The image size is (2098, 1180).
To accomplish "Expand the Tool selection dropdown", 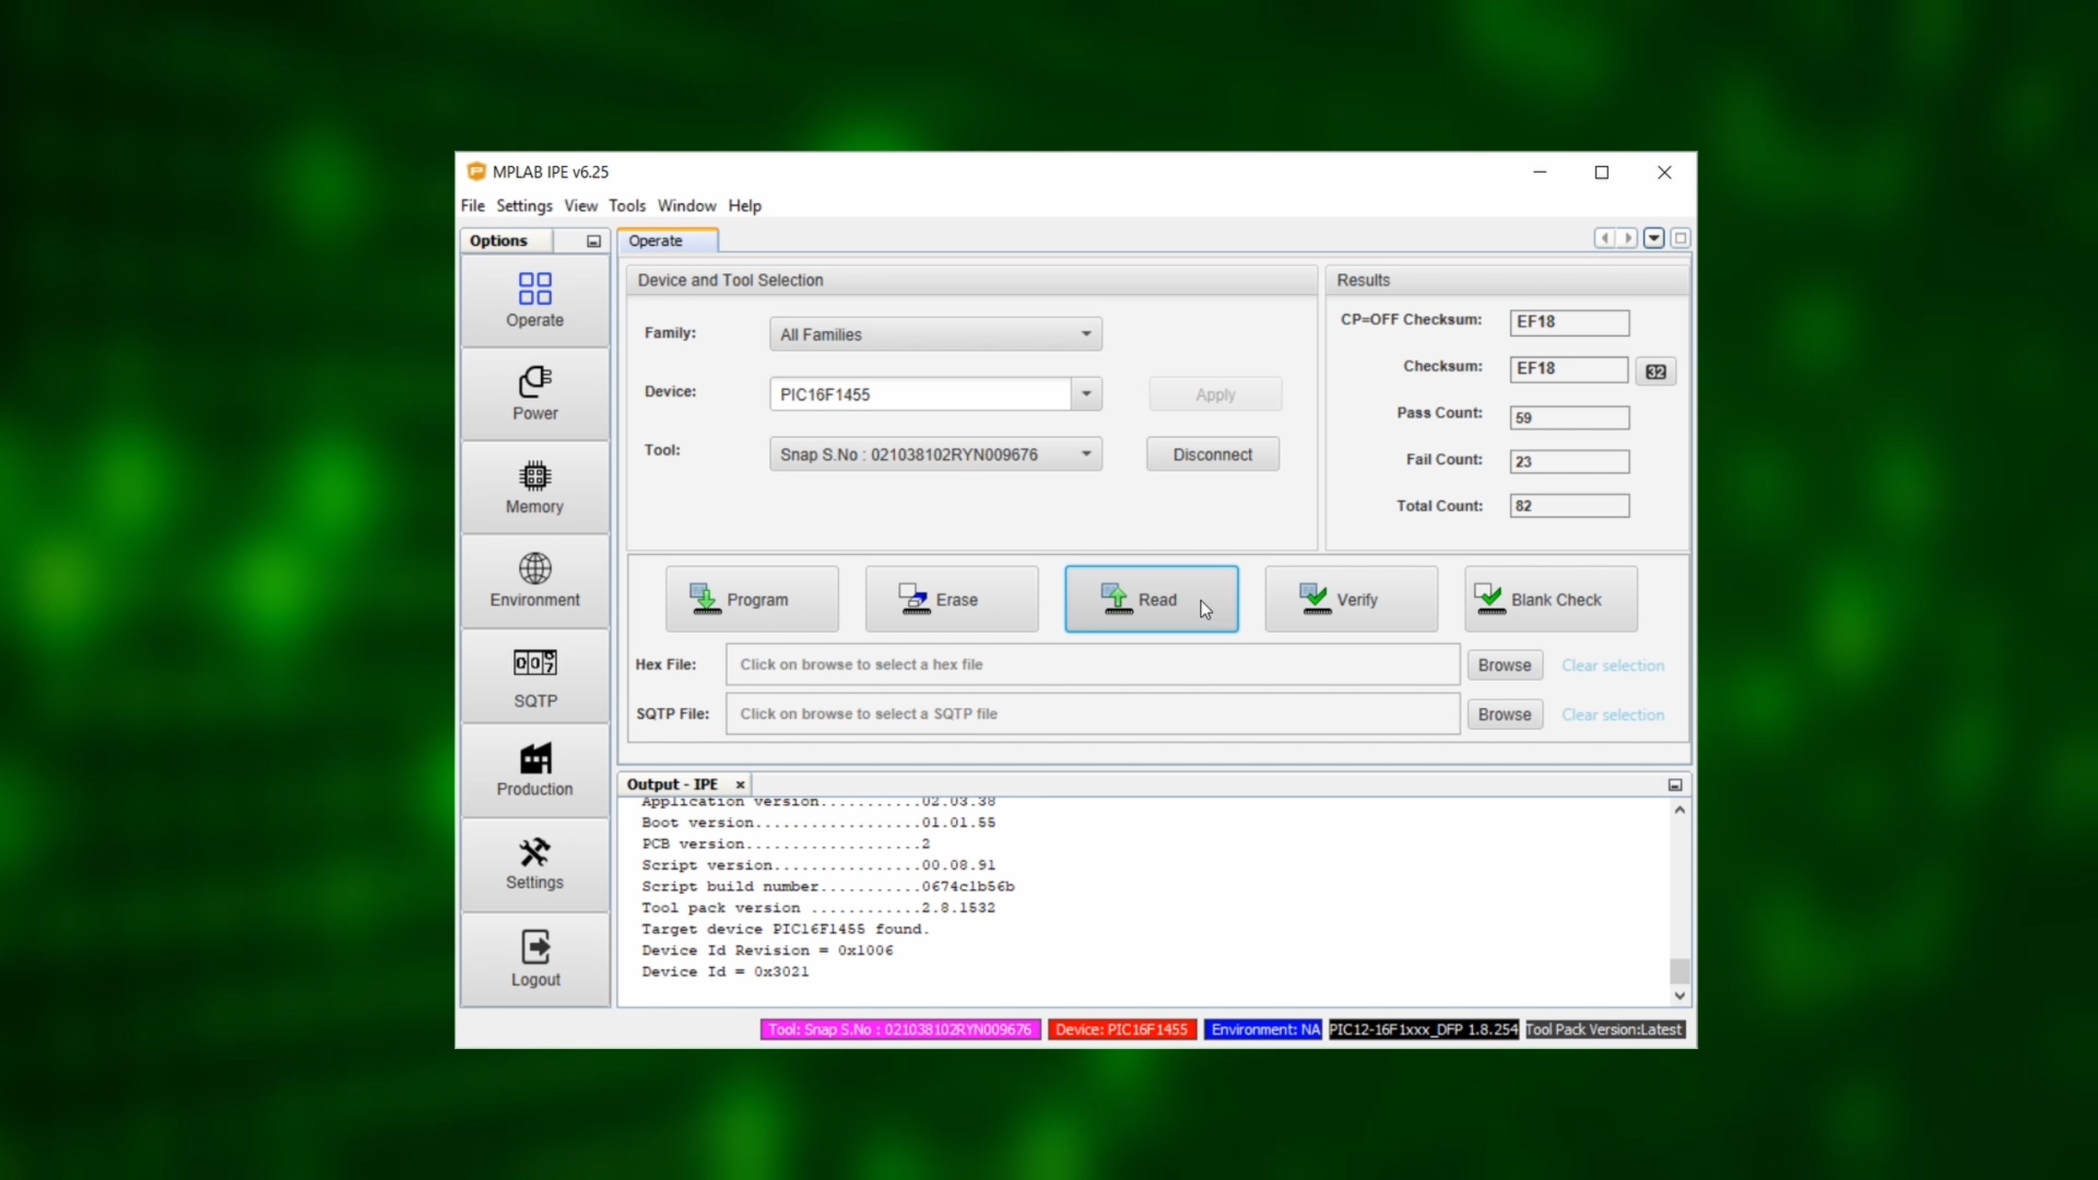I will coord(1085,454).
